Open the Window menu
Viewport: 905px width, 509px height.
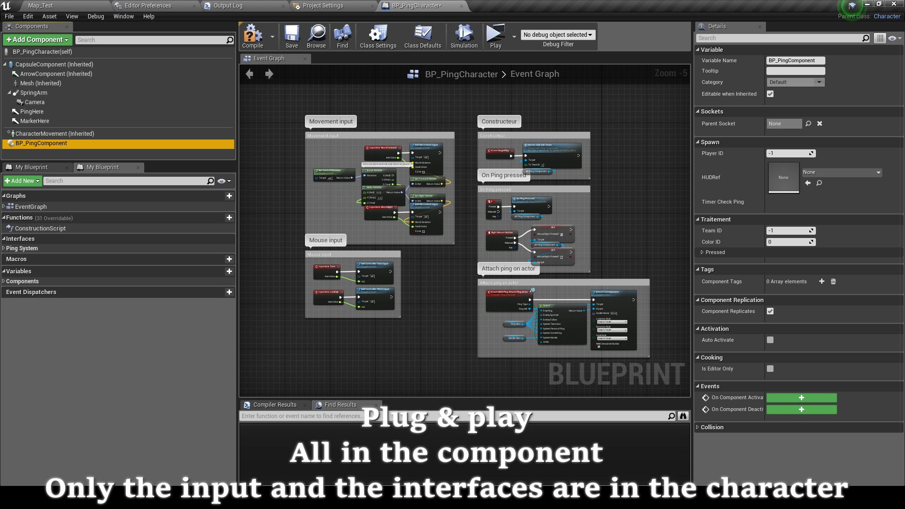[x=123, y=16]
